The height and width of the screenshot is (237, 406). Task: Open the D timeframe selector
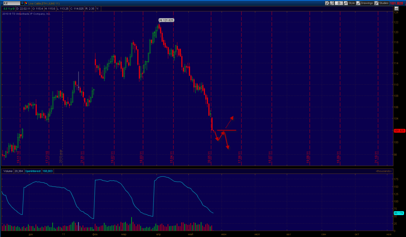point(339,3)
